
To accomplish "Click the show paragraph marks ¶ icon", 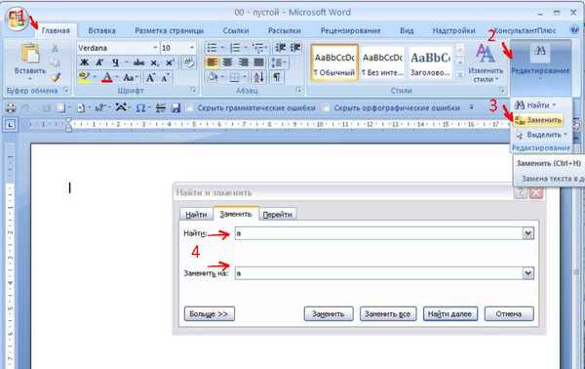I will [x=277, y=77].
